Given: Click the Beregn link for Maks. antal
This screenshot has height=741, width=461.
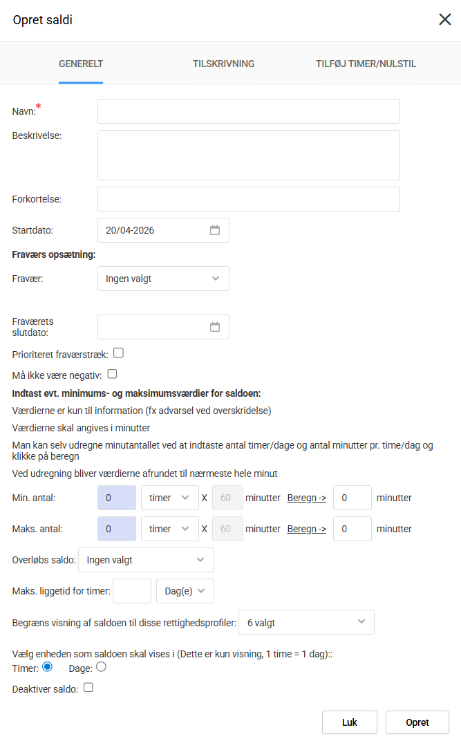Looking at the screenshot, I should tap(306, 529).
